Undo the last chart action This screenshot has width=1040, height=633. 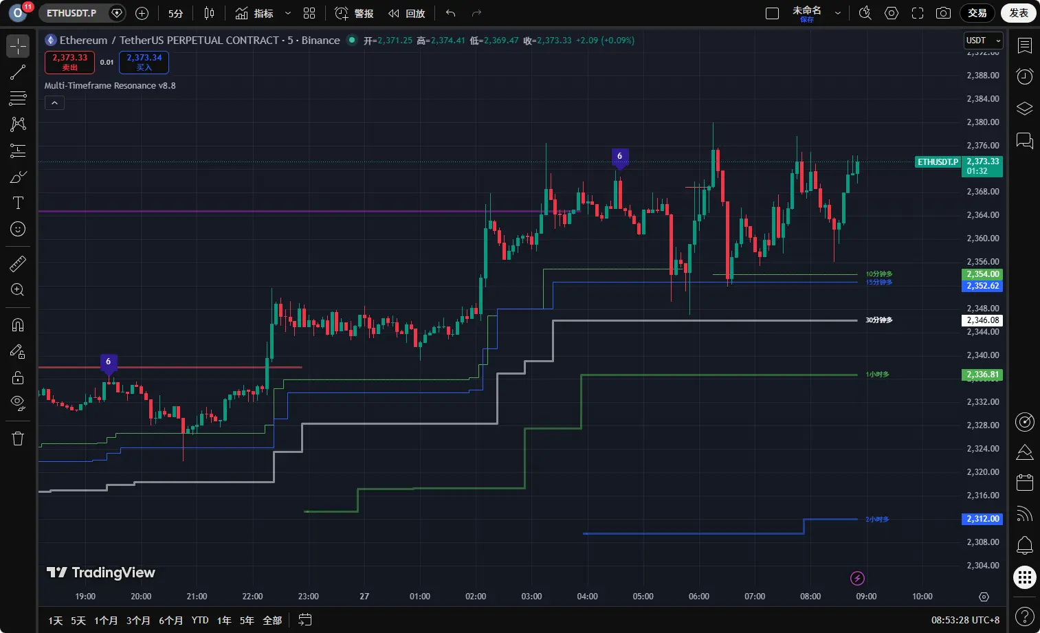[450, 13]
